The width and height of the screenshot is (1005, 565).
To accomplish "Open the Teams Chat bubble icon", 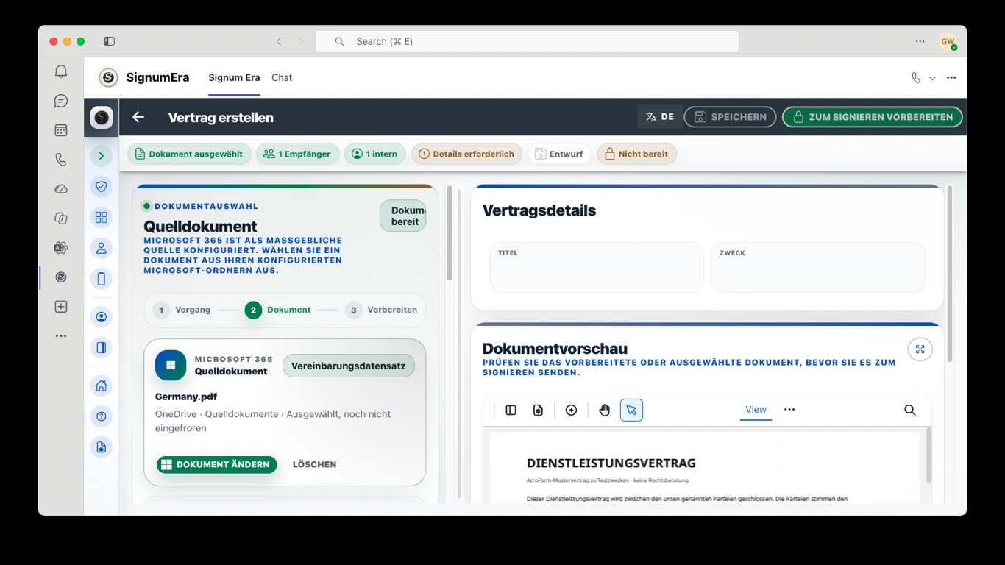I will pos(61,101).
